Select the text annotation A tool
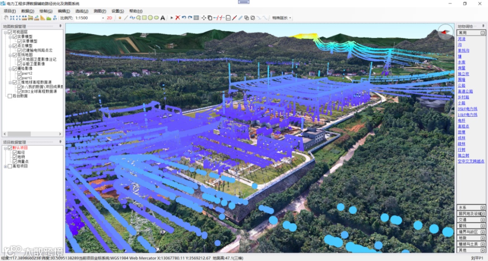The height and width of the screenshot is (261, 488). point(163,18)
